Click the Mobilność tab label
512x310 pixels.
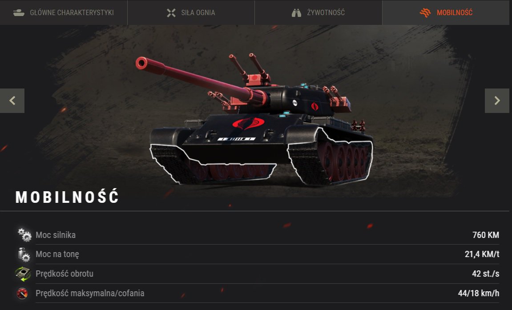click(454, 13)
